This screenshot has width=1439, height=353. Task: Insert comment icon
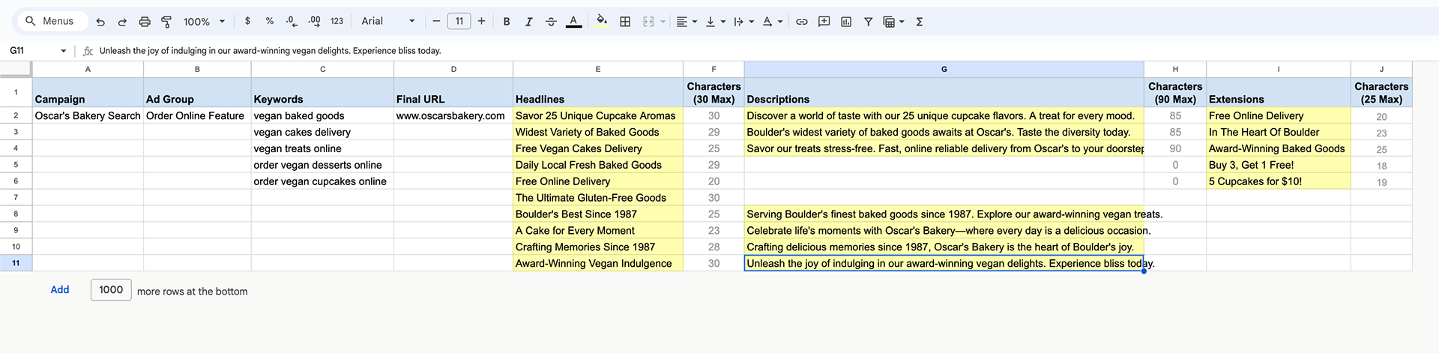point(824,22)
